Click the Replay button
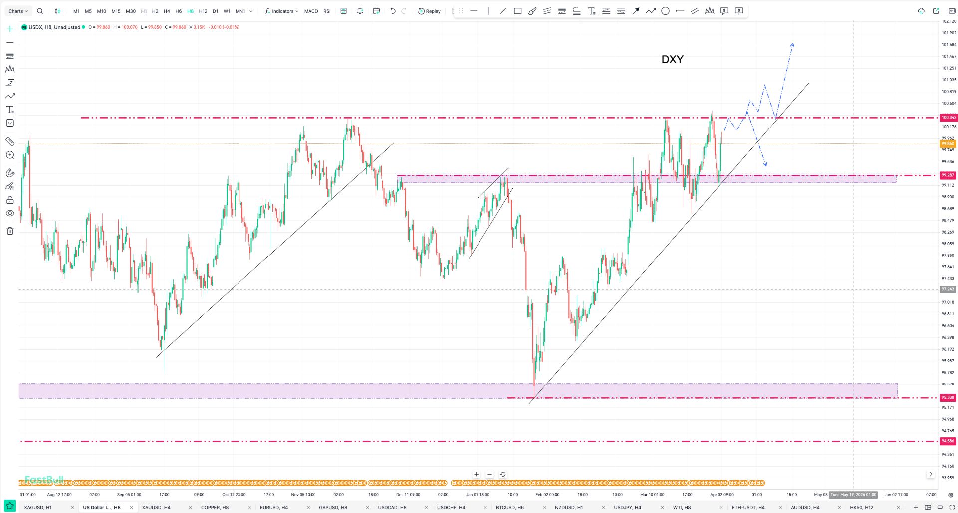 pyautogui.click(x=429, y=11)
